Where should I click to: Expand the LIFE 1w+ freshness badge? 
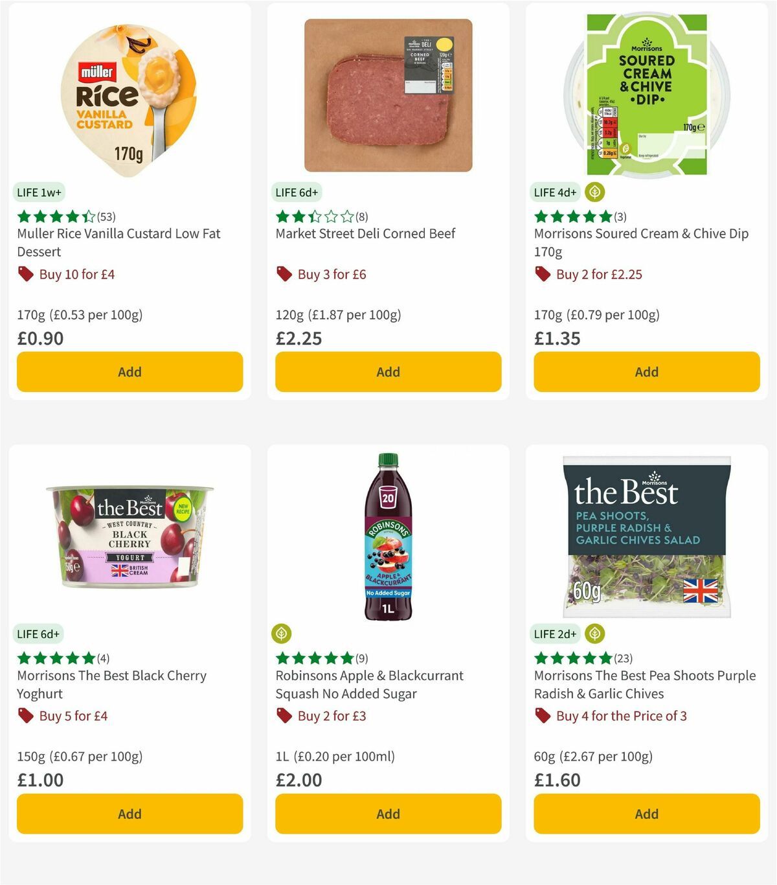38,192
